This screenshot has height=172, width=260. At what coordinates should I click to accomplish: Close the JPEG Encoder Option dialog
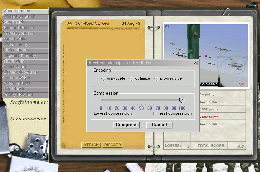pyautogui.click(x=195, y=63)
